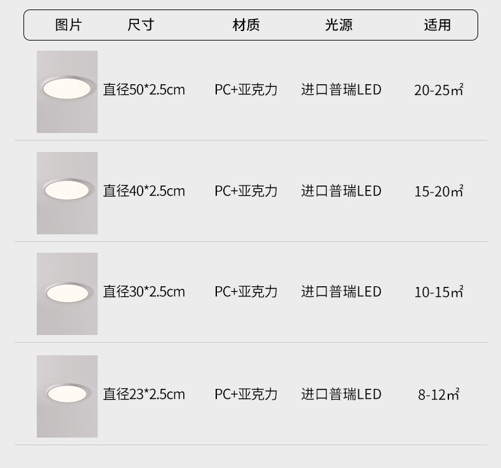The width and height of the screenshot is (501, 468).
Task: Click 进口普瑞LED in the 直径40 row
Action: [x=341, y=191]
